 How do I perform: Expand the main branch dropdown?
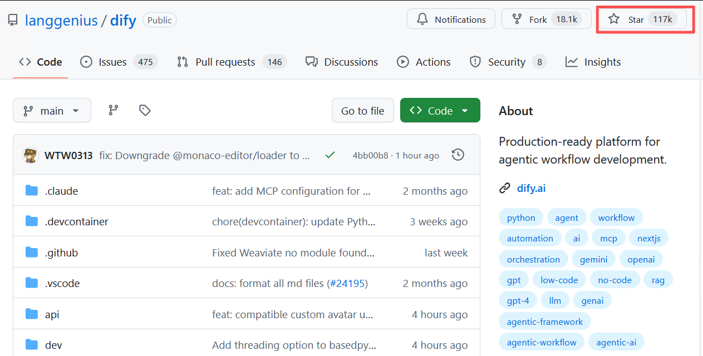[x=52, y=111]
